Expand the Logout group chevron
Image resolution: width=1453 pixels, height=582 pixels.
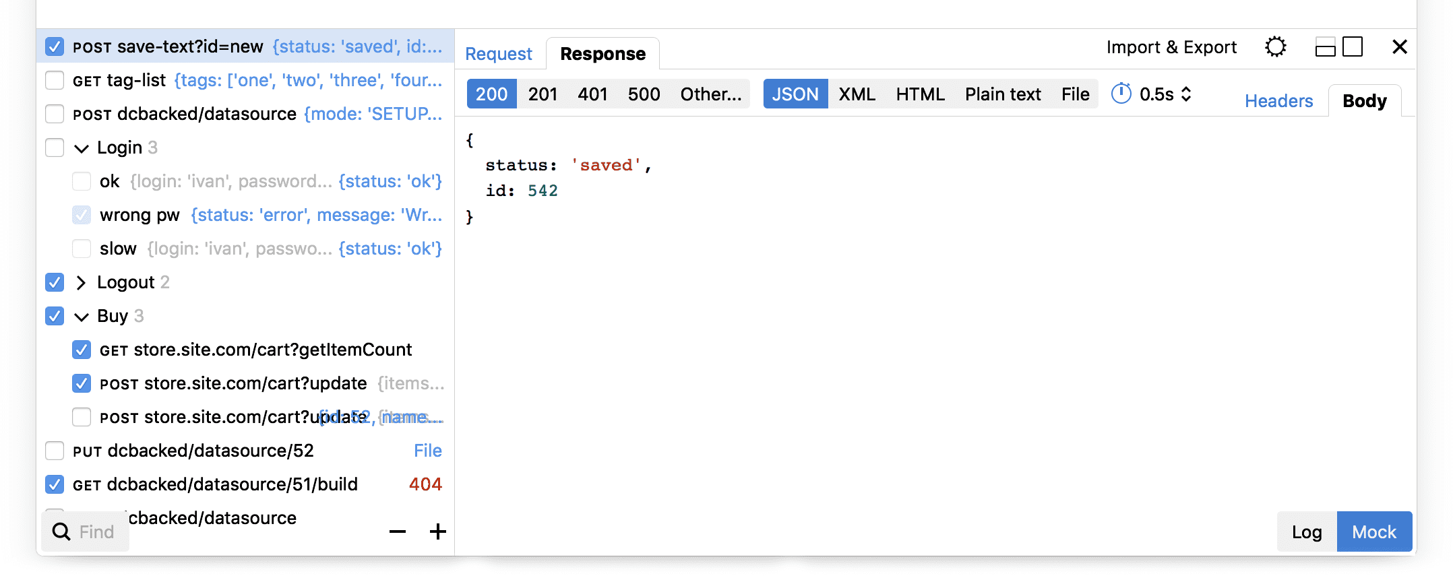coord(82,282)
